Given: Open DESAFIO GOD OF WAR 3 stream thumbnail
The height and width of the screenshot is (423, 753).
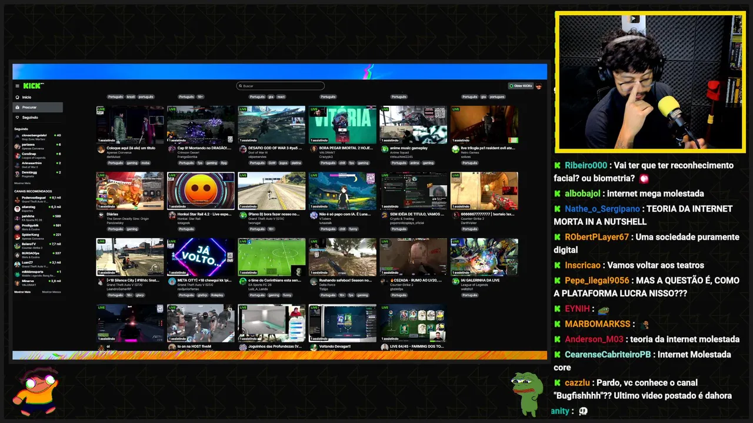Looking at the screenshot, I should coord(272,125).
